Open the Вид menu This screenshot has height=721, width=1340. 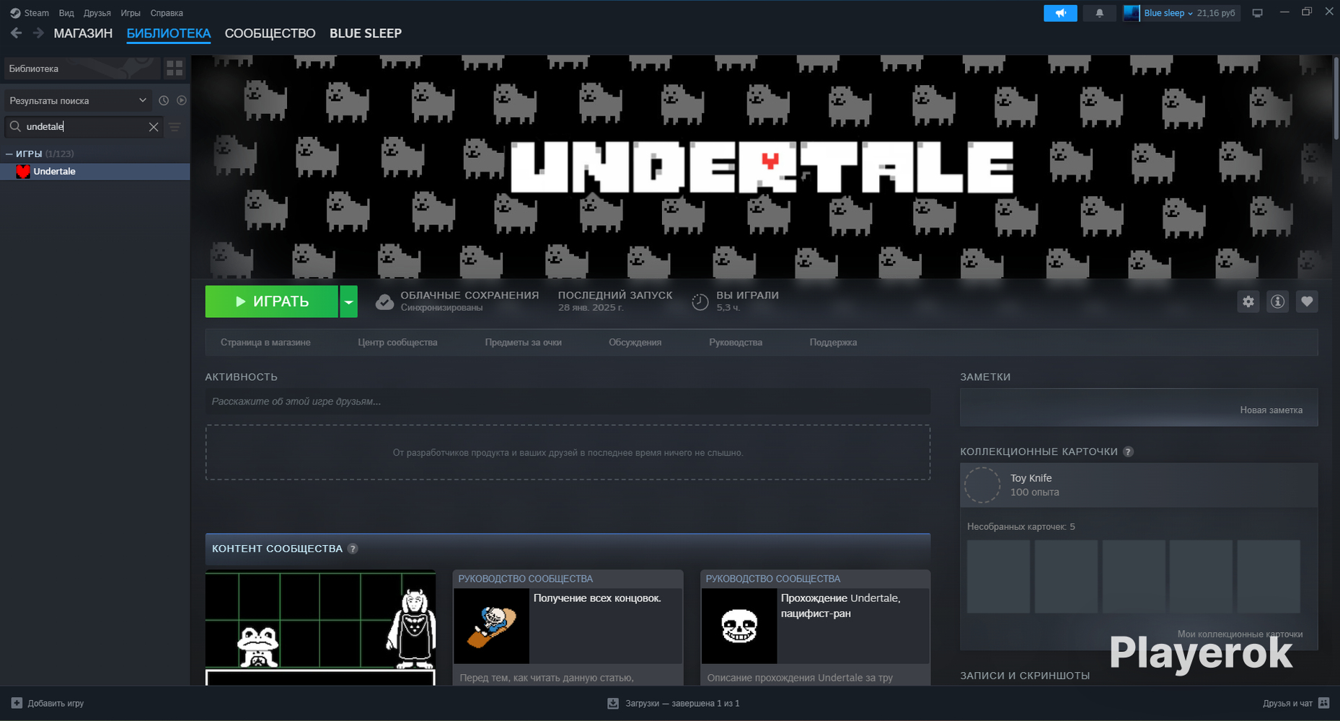click(x=66, y=13)
